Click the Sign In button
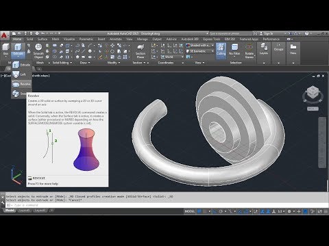Screen dimensions: 329x246 point(267,33)
